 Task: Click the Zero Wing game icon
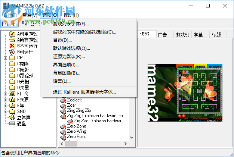tap(63, 132)
